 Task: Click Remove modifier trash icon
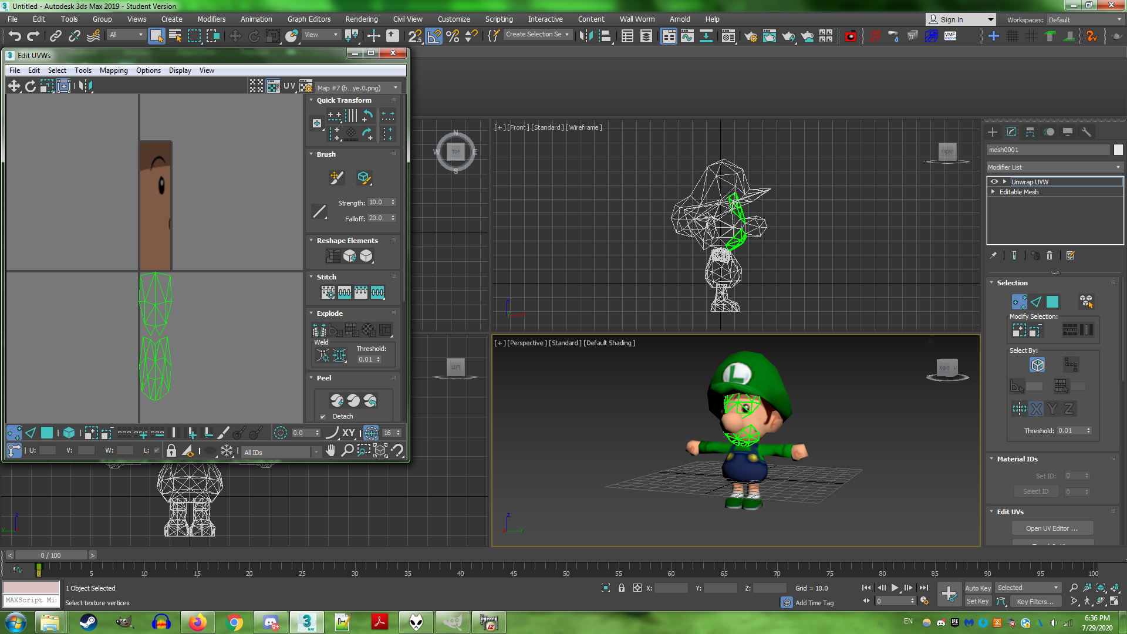[x=1050, y=255]
